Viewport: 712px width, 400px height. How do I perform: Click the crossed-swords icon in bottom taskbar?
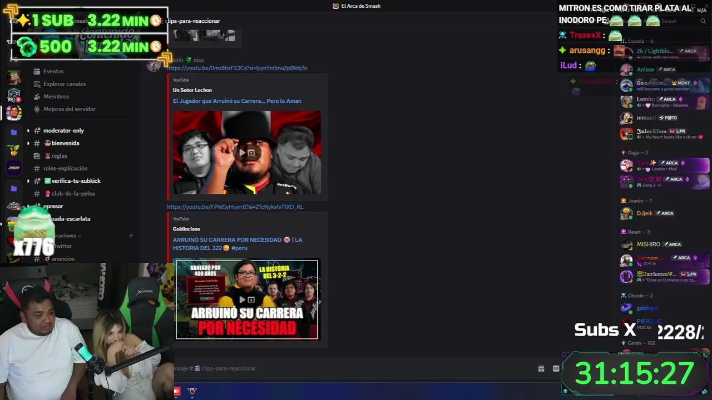pyautogui.click(x=192, y=391)
